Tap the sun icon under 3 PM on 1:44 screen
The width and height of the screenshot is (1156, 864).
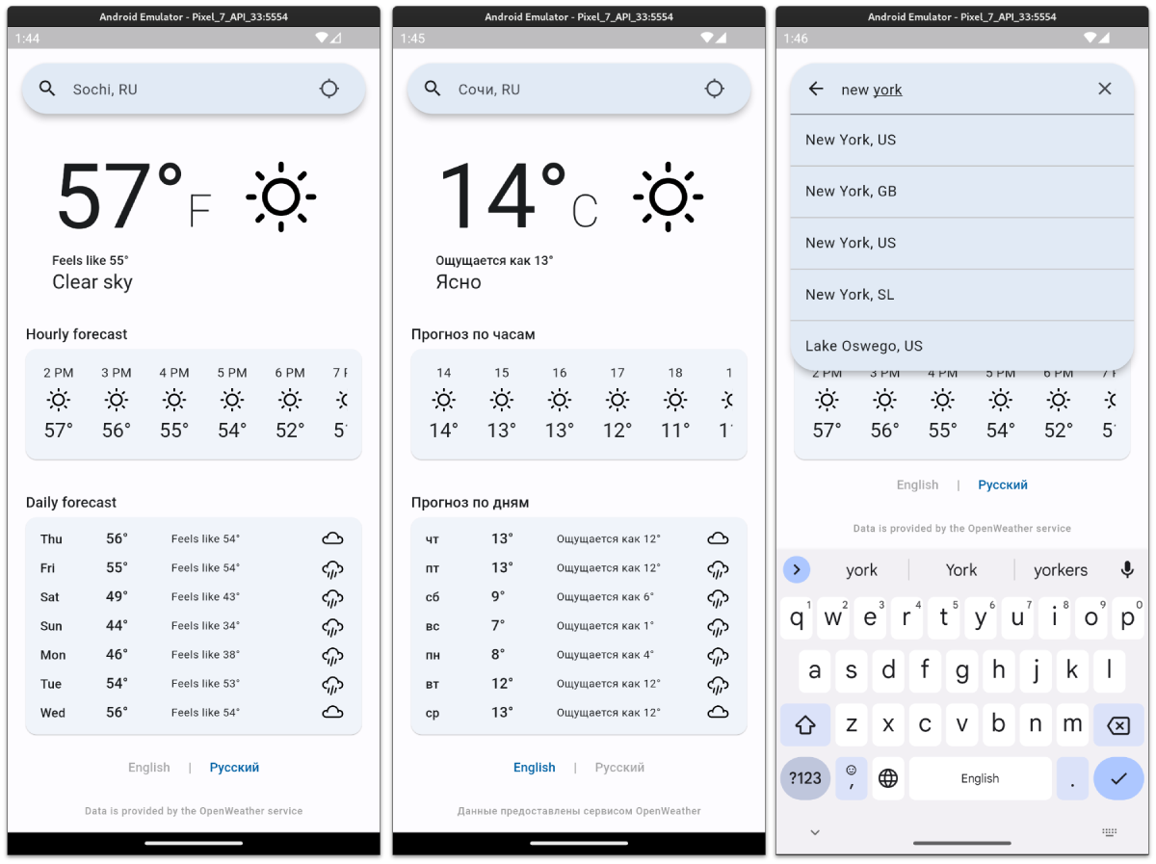coord(117,400)
